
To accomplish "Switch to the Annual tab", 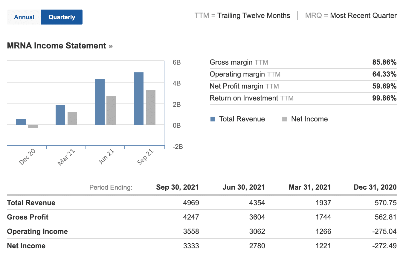I will [x=24, y=17].
